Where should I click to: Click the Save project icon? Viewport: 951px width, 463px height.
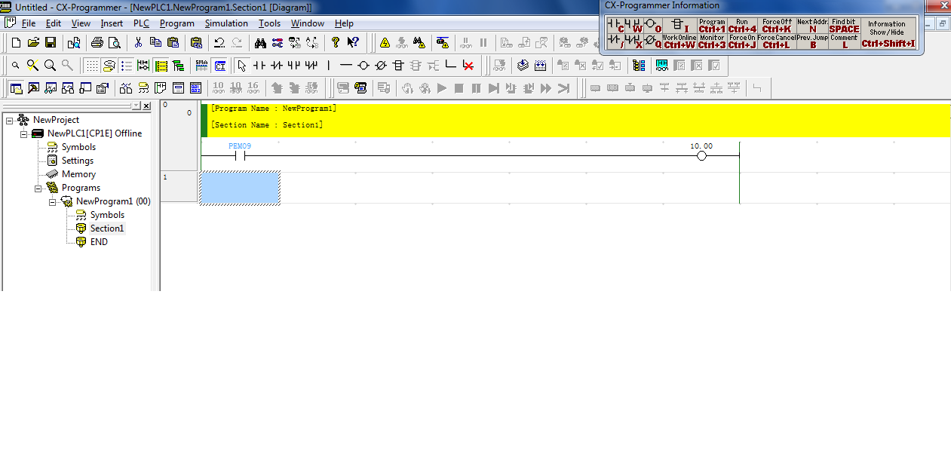click(51, 42)
